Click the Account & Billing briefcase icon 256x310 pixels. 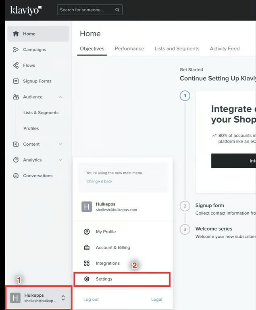[87, 247]
